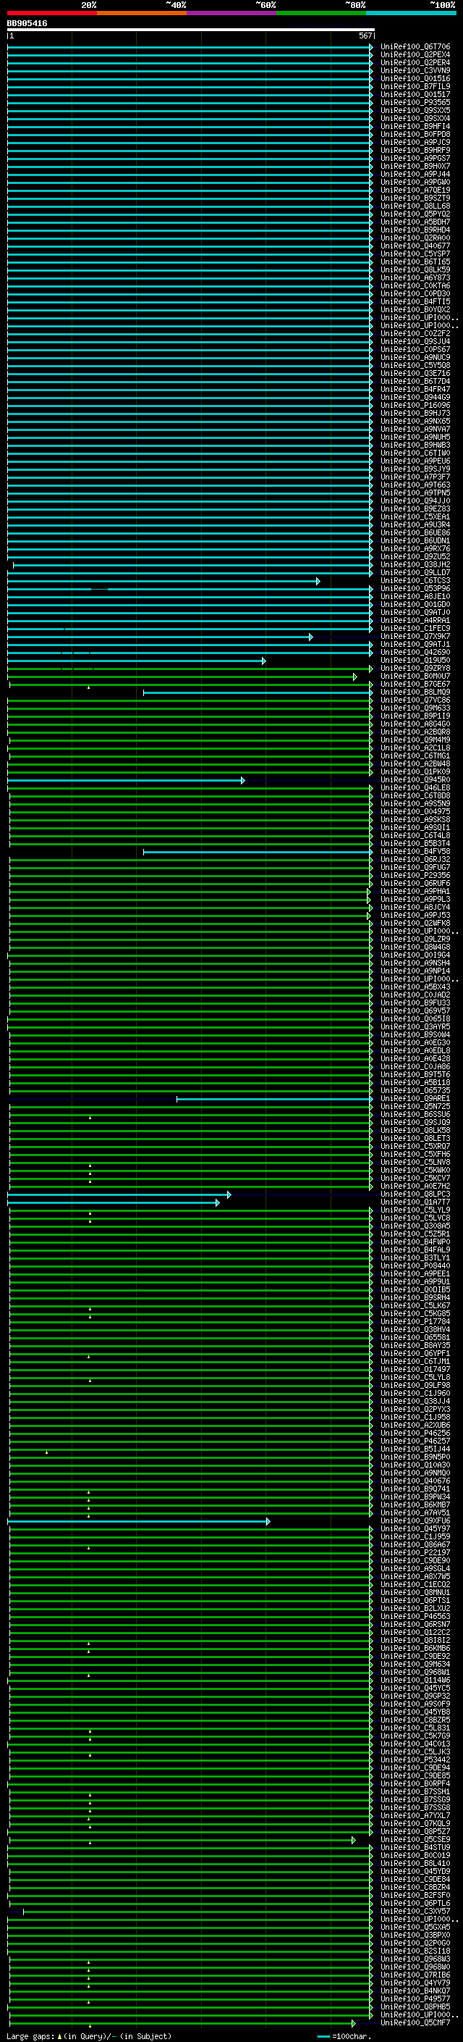Image resolution: width=463 pixels, height=2042 pixels.
Task: Open hit UniRef100_A9PJ44
Action: pyautogui.click(x=415, y=175)
